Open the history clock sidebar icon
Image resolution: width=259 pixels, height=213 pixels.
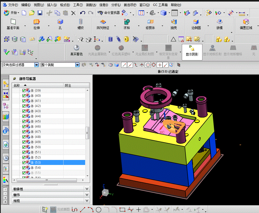[6, 158]
